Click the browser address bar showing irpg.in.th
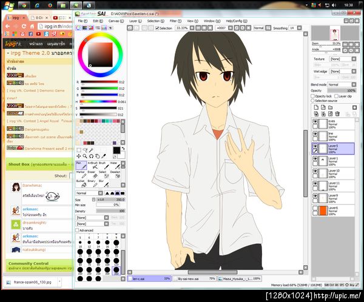The height and width of the screenshot is (302, 364). (56, 27)
